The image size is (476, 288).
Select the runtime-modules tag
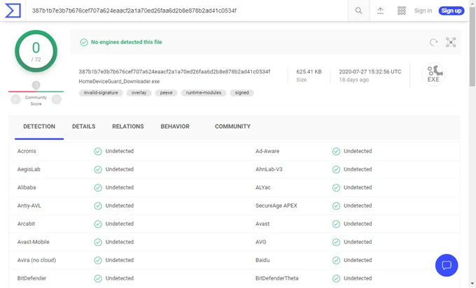[x=202, y=92]
